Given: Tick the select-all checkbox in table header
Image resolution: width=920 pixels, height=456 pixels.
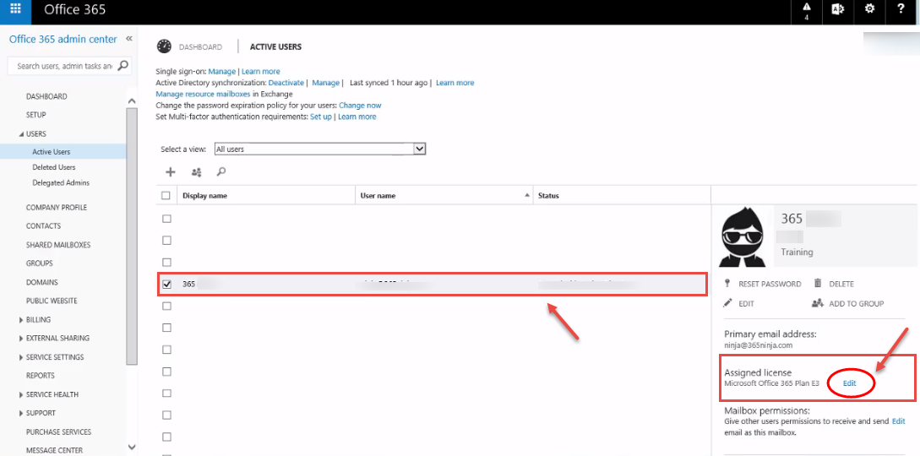Looking at the screenshot, I should pos(166,196).
